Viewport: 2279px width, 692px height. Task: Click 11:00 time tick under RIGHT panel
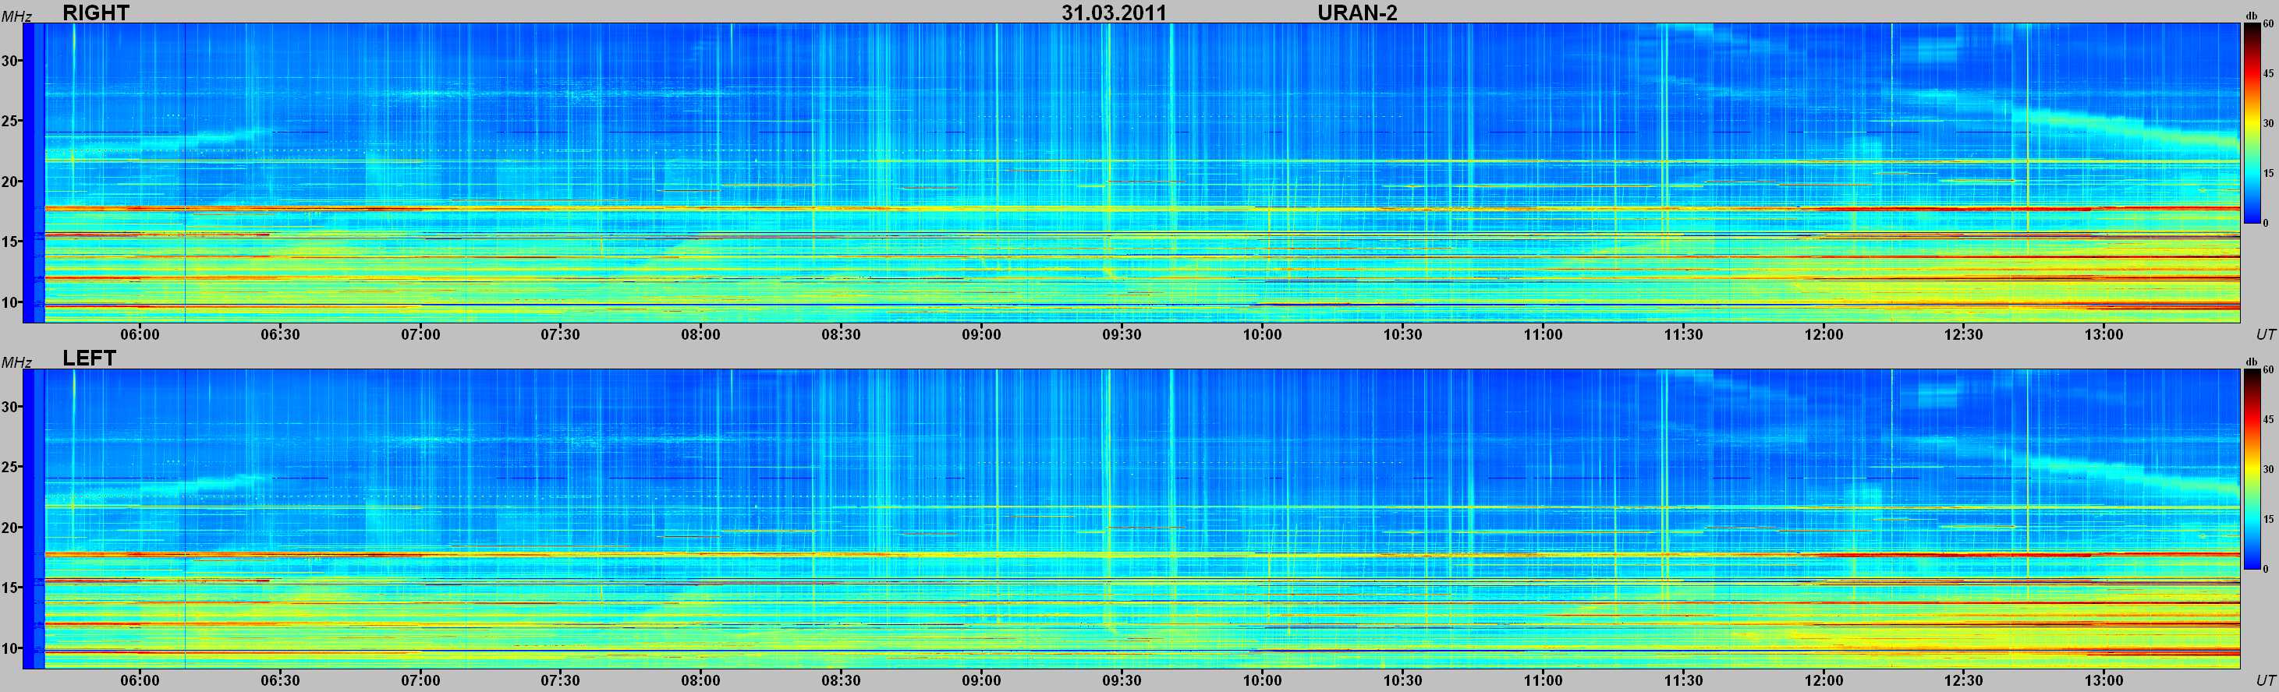click(1542, 334)
